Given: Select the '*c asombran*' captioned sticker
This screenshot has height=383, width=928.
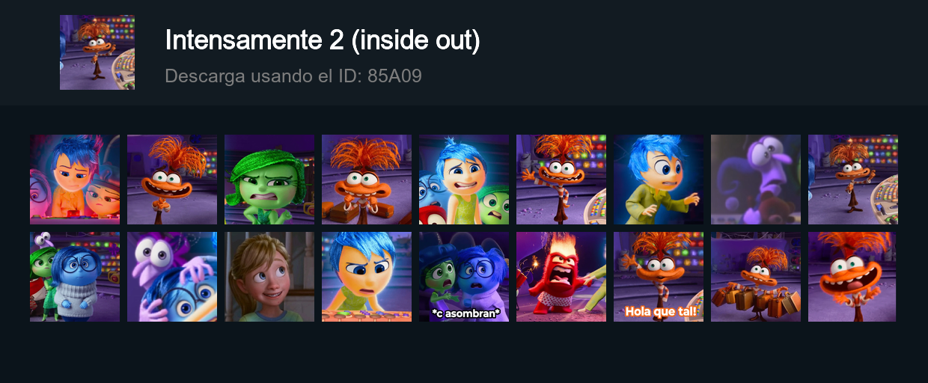Looking at the screenshot, I should (464, 277).
